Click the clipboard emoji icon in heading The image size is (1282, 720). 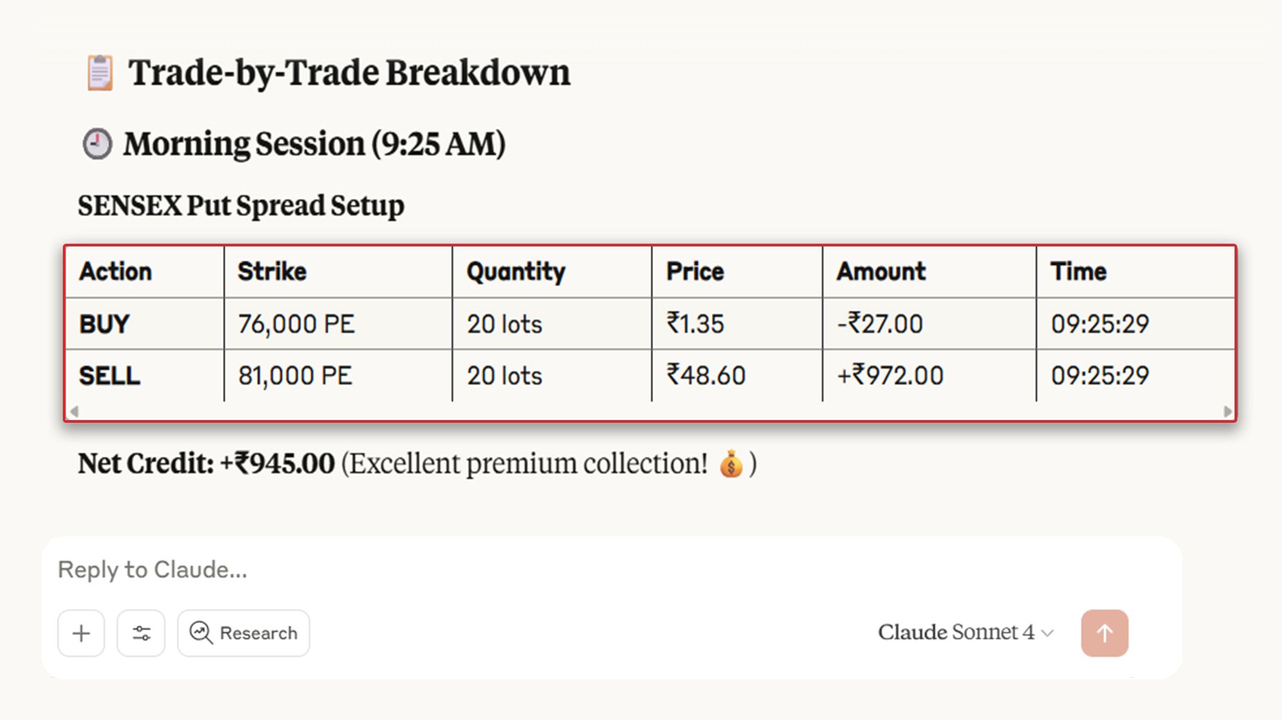click(x=100, y=73)
